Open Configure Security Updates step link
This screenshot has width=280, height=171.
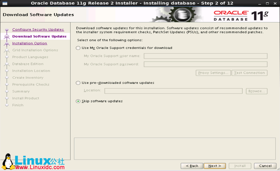point(38,29)
